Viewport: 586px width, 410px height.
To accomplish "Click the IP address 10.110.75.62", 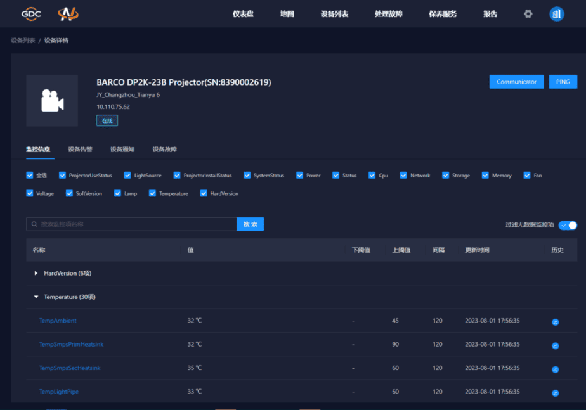I will click(x=114, y=107).
